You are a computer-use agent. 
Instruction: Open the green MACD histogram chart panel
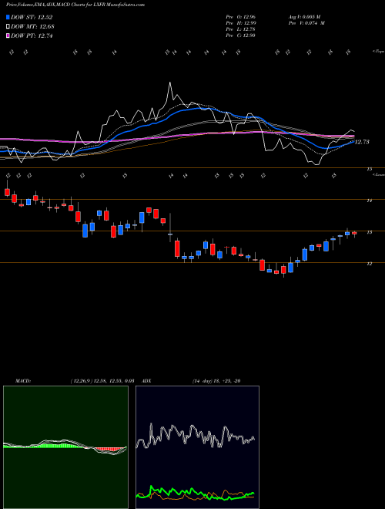point(65,447)
